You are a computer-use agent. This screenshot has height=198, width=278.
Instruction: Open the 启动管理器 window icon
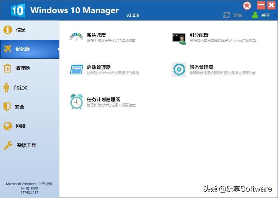[76, 69]
